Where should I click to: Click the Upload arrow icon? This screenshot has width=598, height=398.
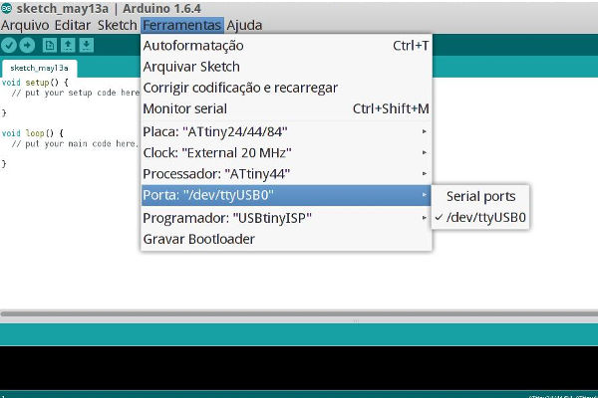(x=27, y=46)
